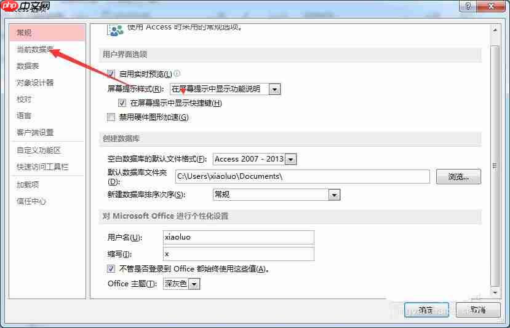Screen dimensions: 510x328
Task: Open the Office 主题 dropdown
Action: point(194,284)
